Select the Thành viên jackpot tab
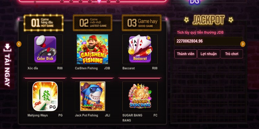The height and width of the screenshot is (129, 259). pyautogui.click(x=186, y=54)
